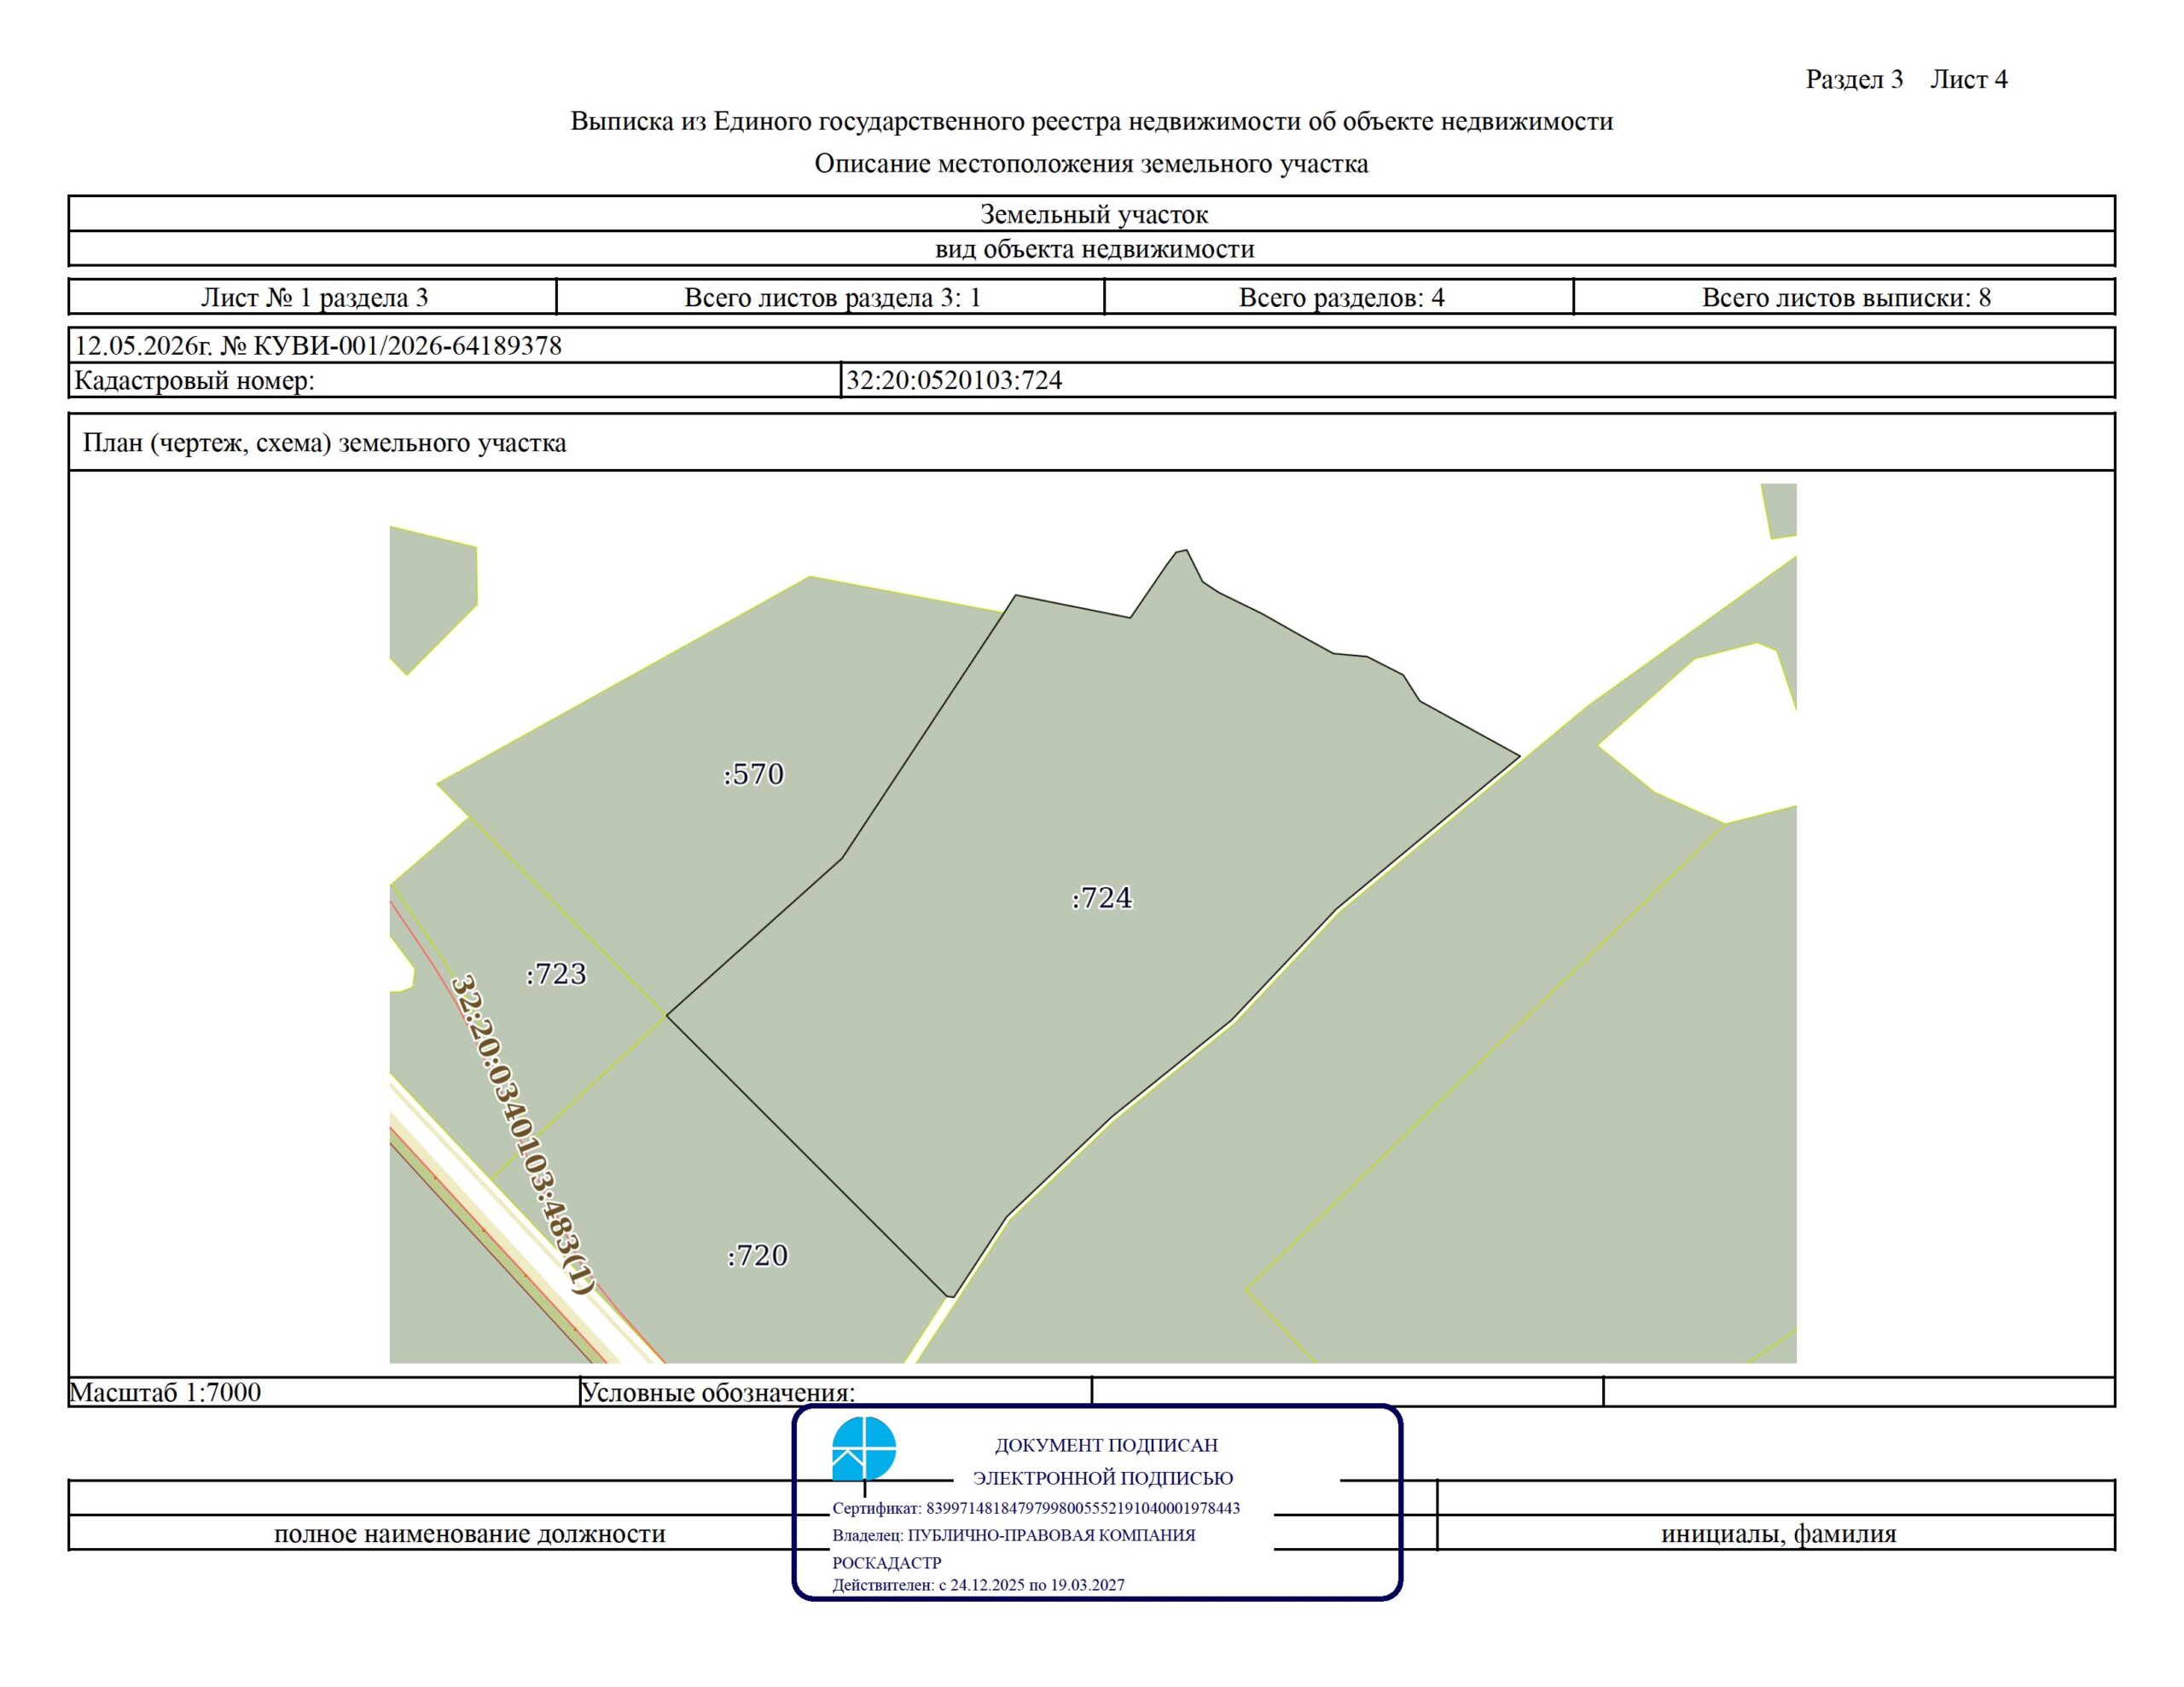The height and width of the screenshot is (1687, 2184).
Task: Click the ':720' parcel label
Action: click(x=758, y=1255)
